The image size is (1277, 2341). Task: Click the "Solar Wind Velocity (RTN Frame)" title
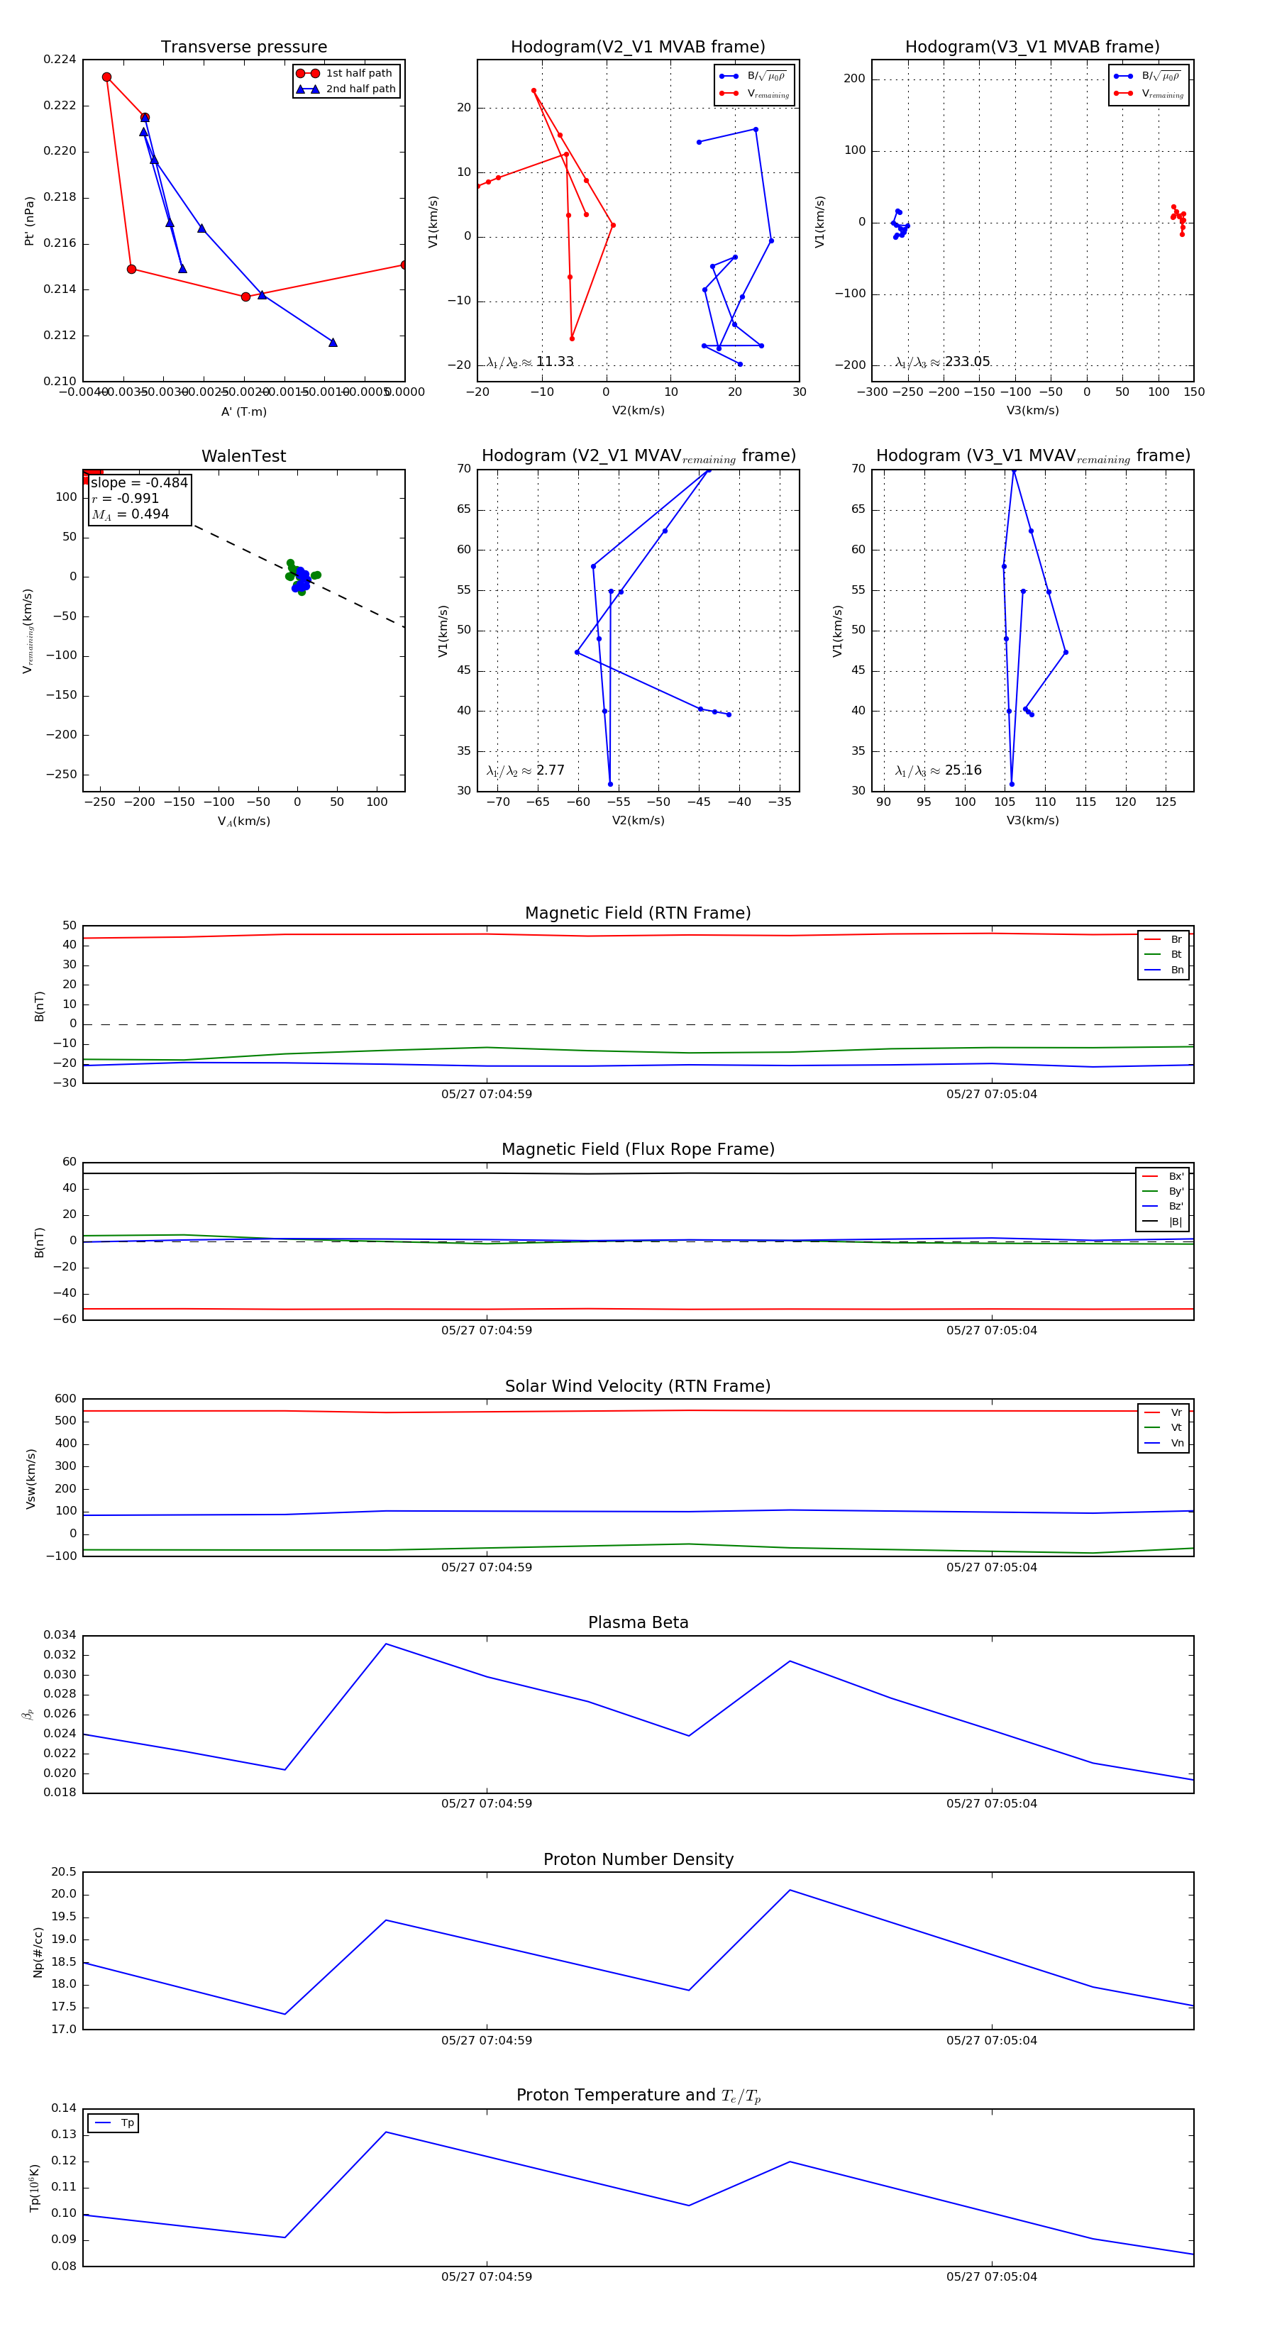[638, 1386]
